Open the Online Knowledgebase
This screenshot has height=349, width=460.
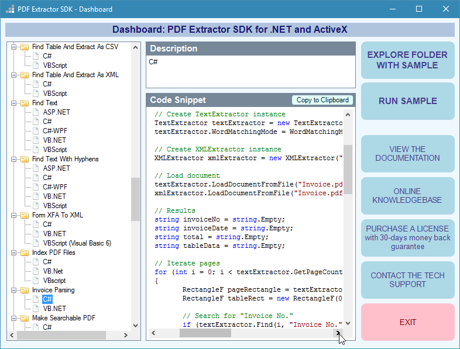click(x=407, y=196)
